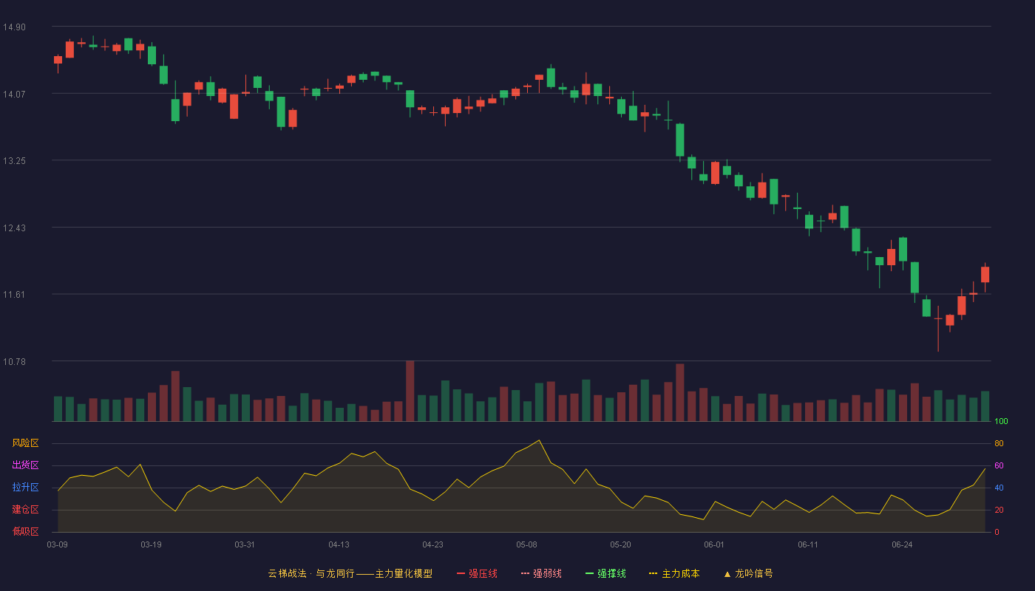Screen dimensions: 1035x591
Task: Toggle the 强撑线 legend series
Action: [x=605, y=573]
